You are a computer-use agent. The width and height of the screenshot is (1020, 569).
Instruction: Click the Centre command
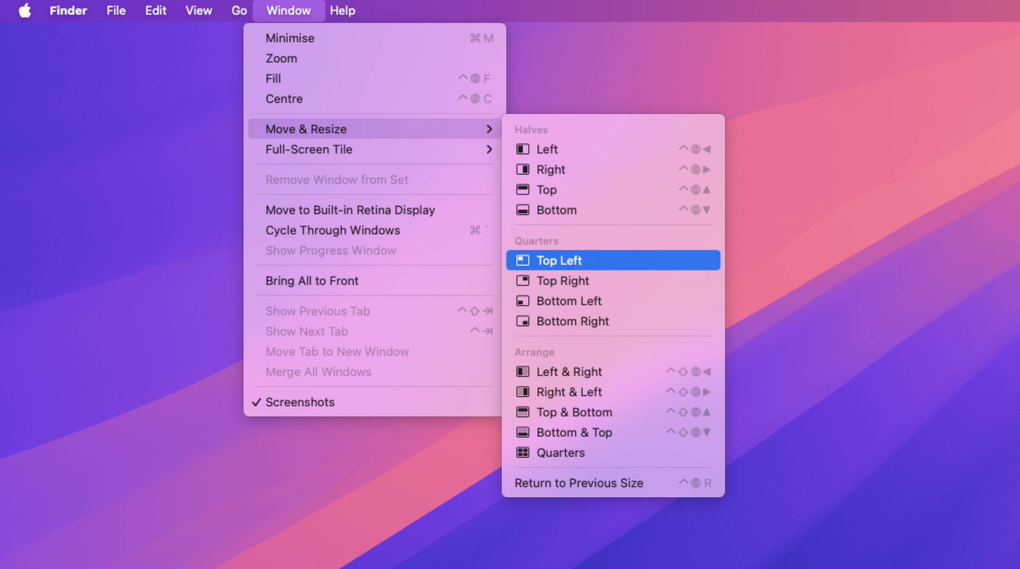tap(284, 99)
